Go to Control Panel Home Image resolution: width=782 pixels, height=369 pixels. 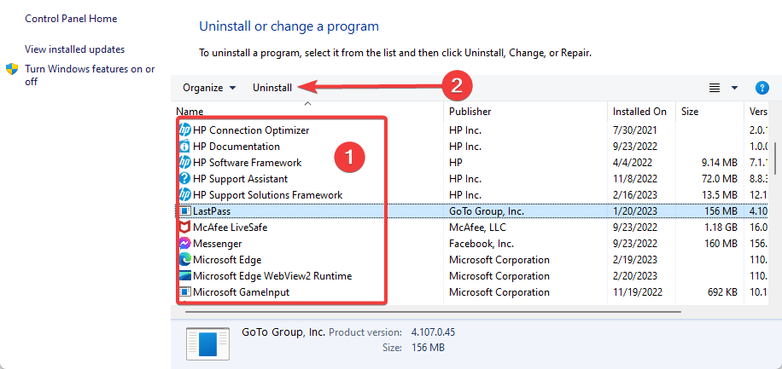pos(72,19)
